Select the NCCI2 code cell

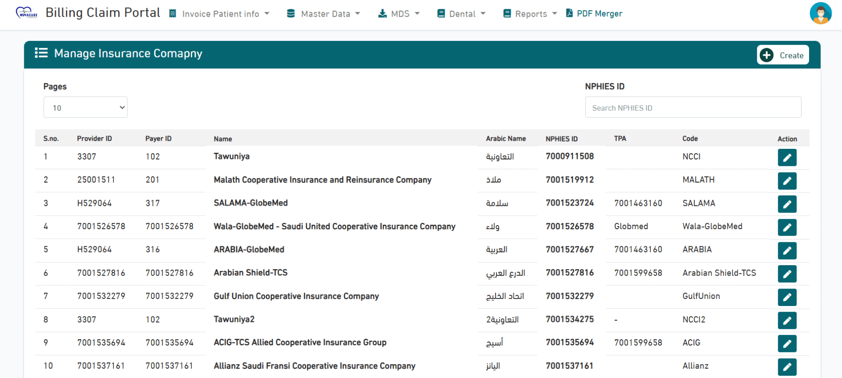[694, 320]
